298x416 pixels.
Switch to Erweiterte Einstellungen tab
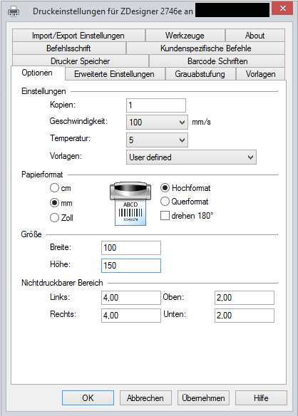click(x=114, y=74)
